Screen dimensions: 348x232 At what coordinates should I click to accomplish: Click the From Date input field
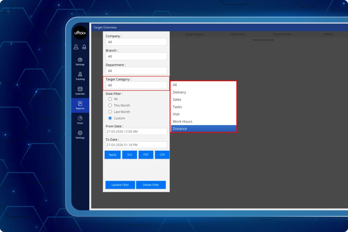point(136,131)
